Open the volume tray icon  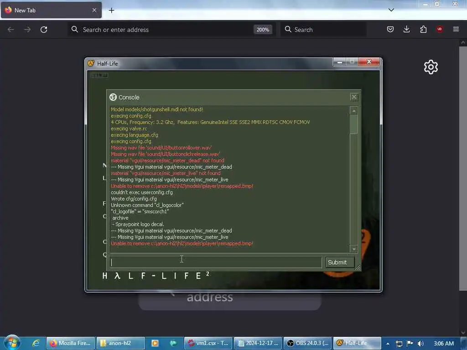(420, 344)
